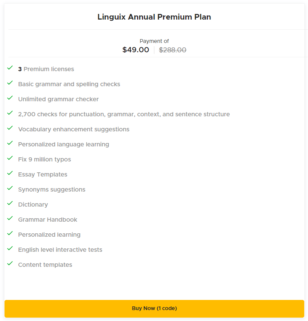Click the checkmark next to Content templates

pyautogui.click(x=10, y=263)
